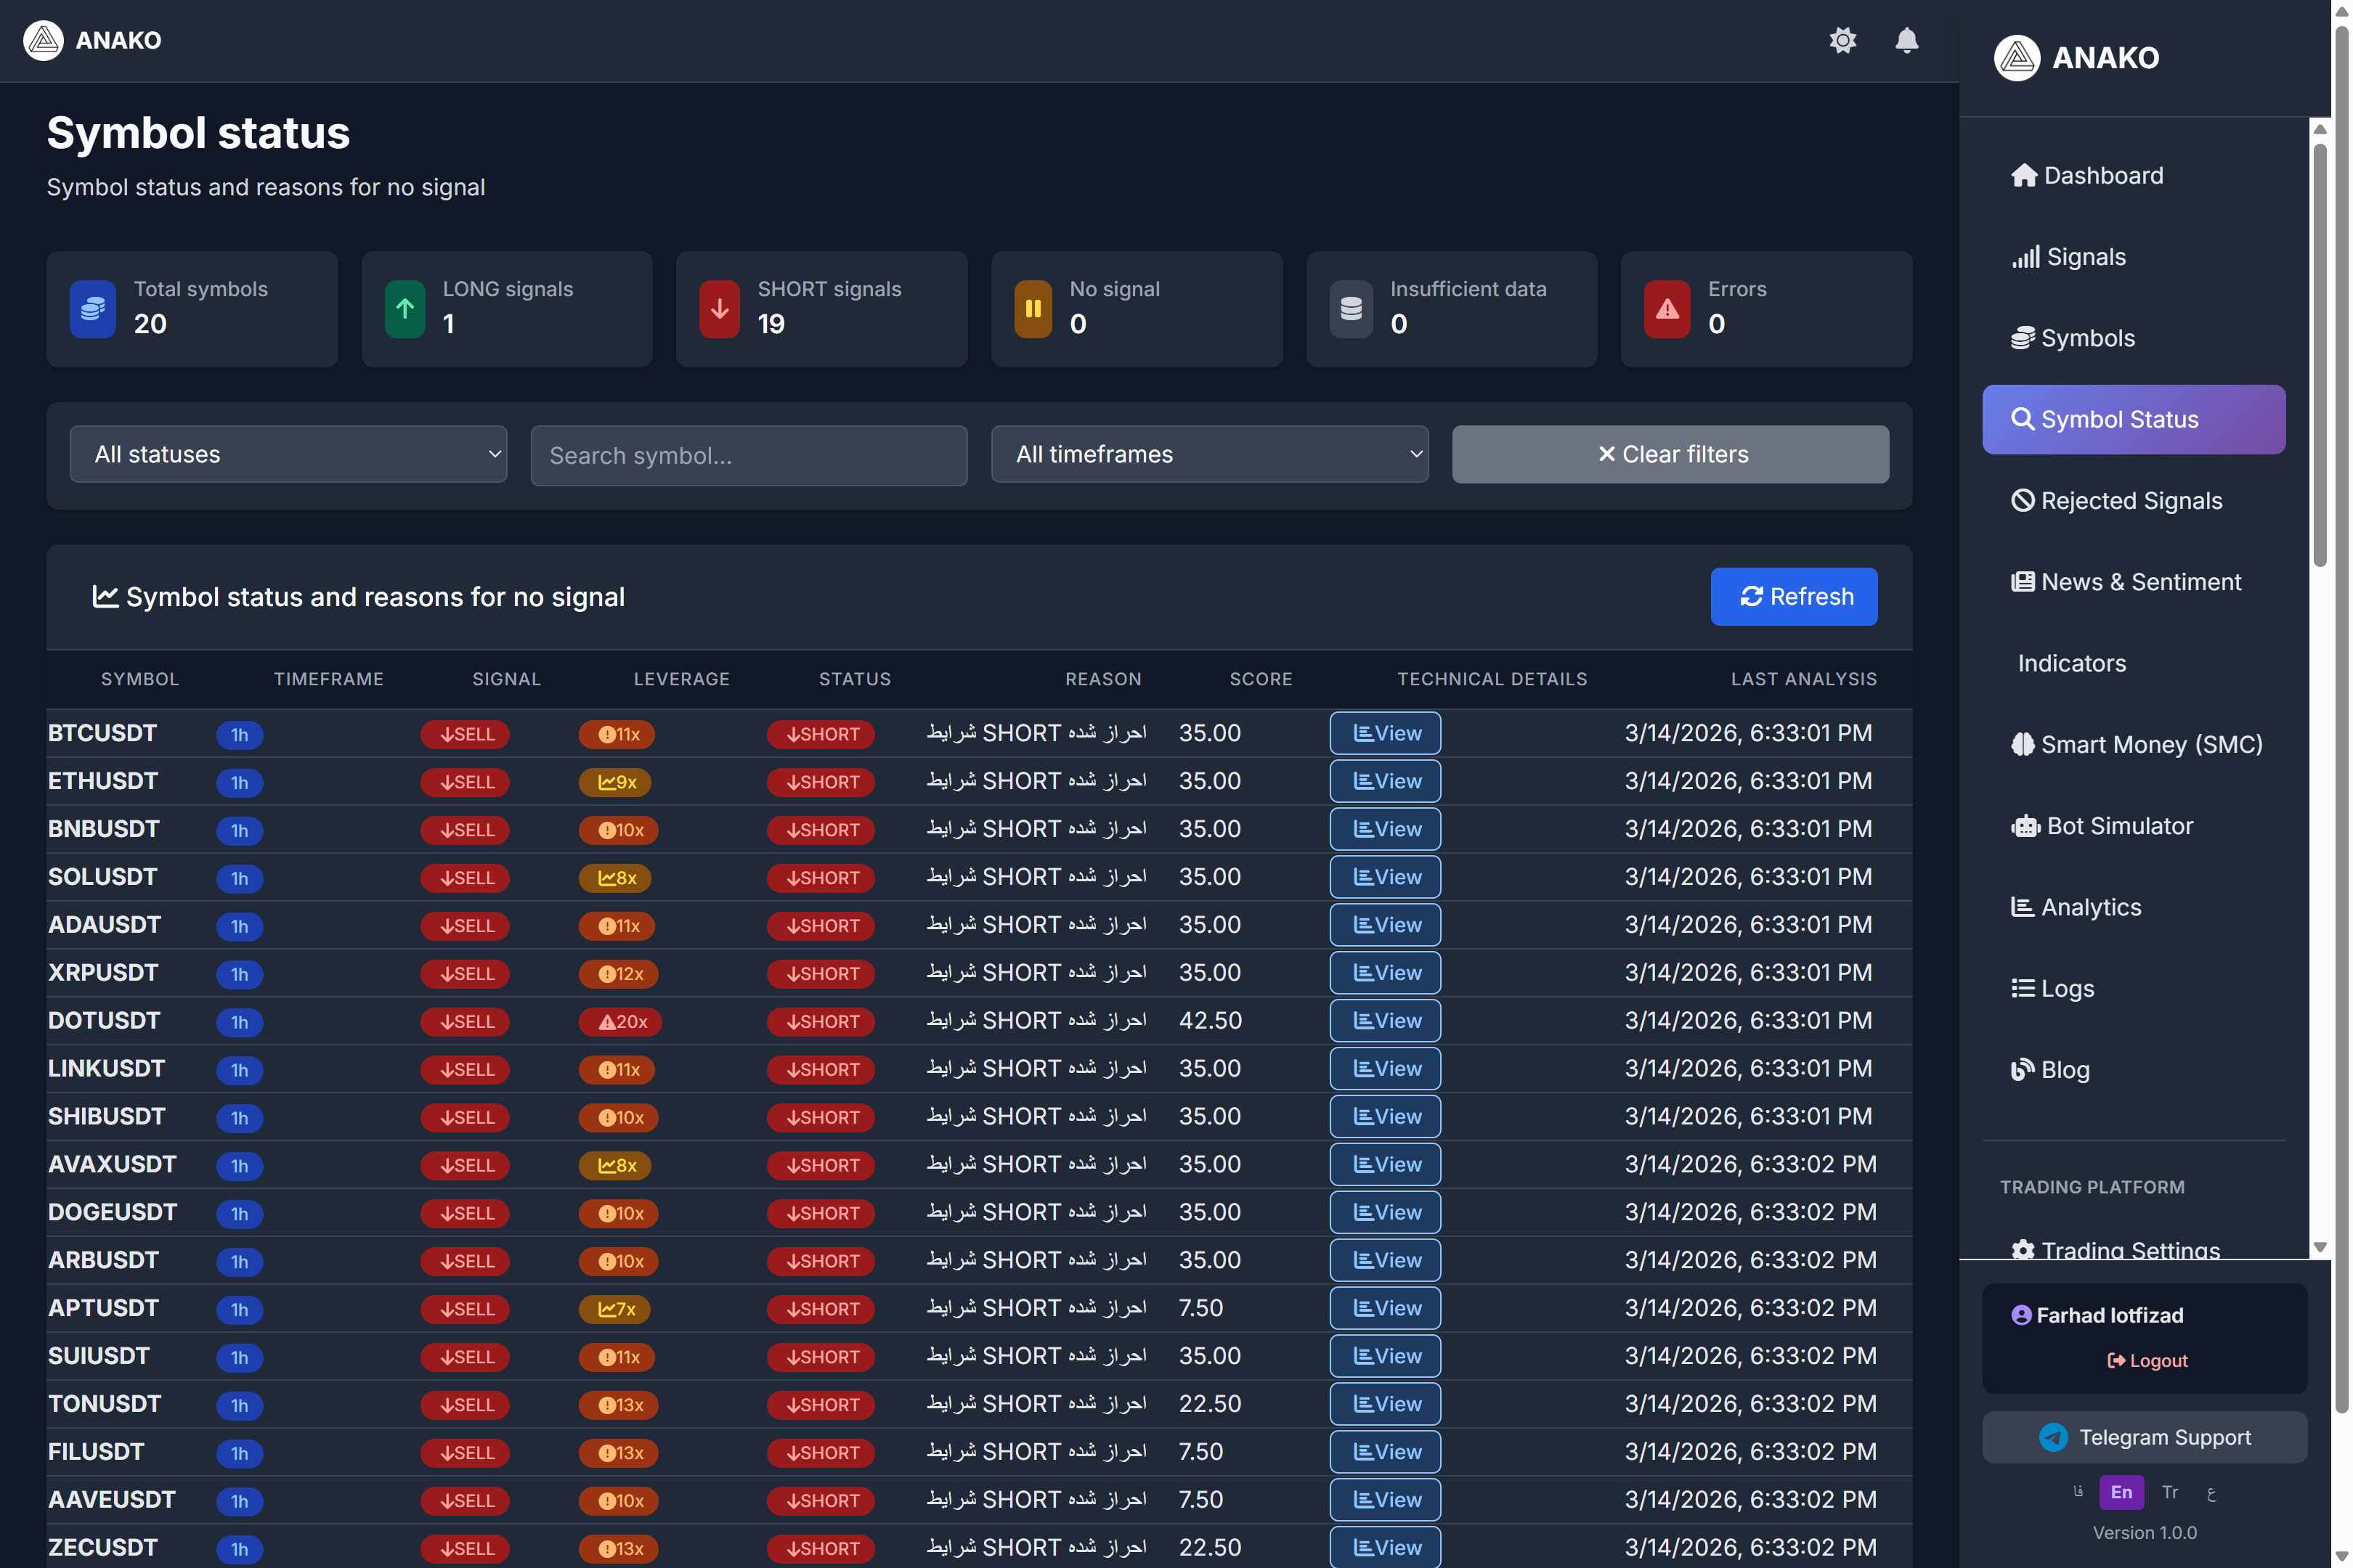Select the En language option

[2121, 1492]
